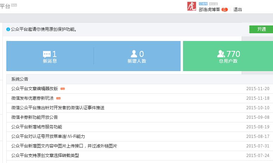Click the new message speech bubble icon

47,54
